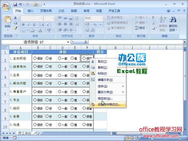Expand the formula bar with chevron
Viewport: 188px width, 141px height.
pos(185,42)
